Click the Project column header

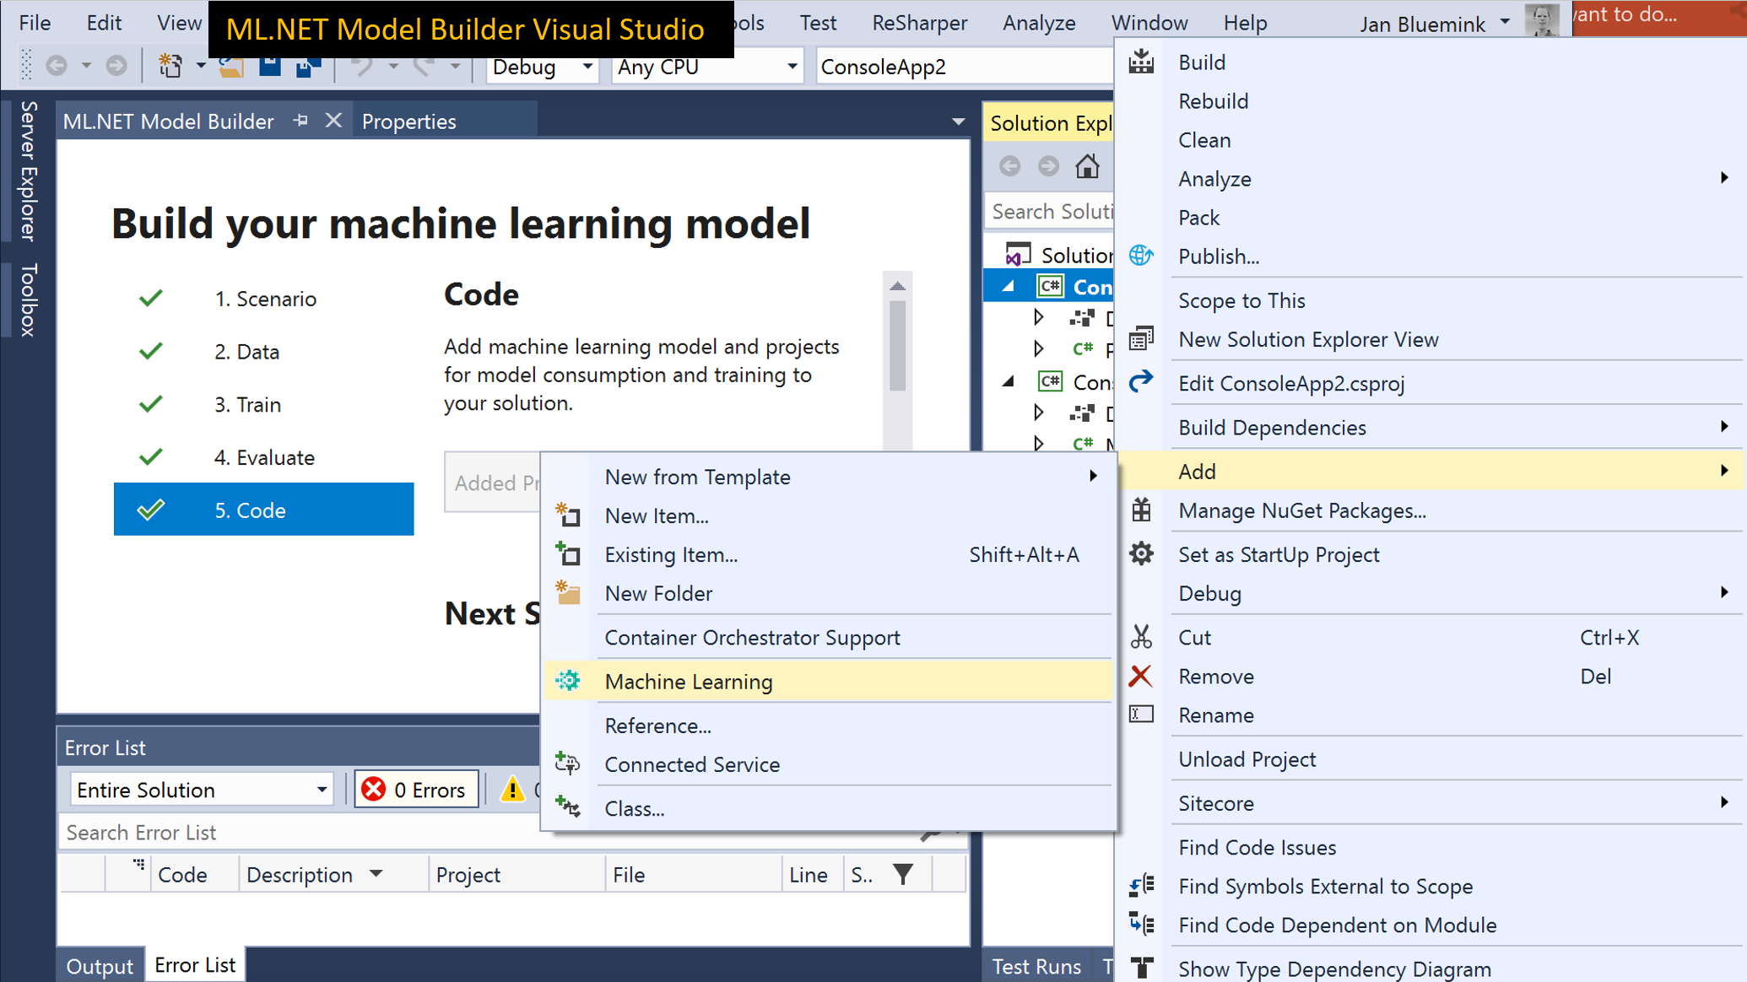click(x=517, y=875)
